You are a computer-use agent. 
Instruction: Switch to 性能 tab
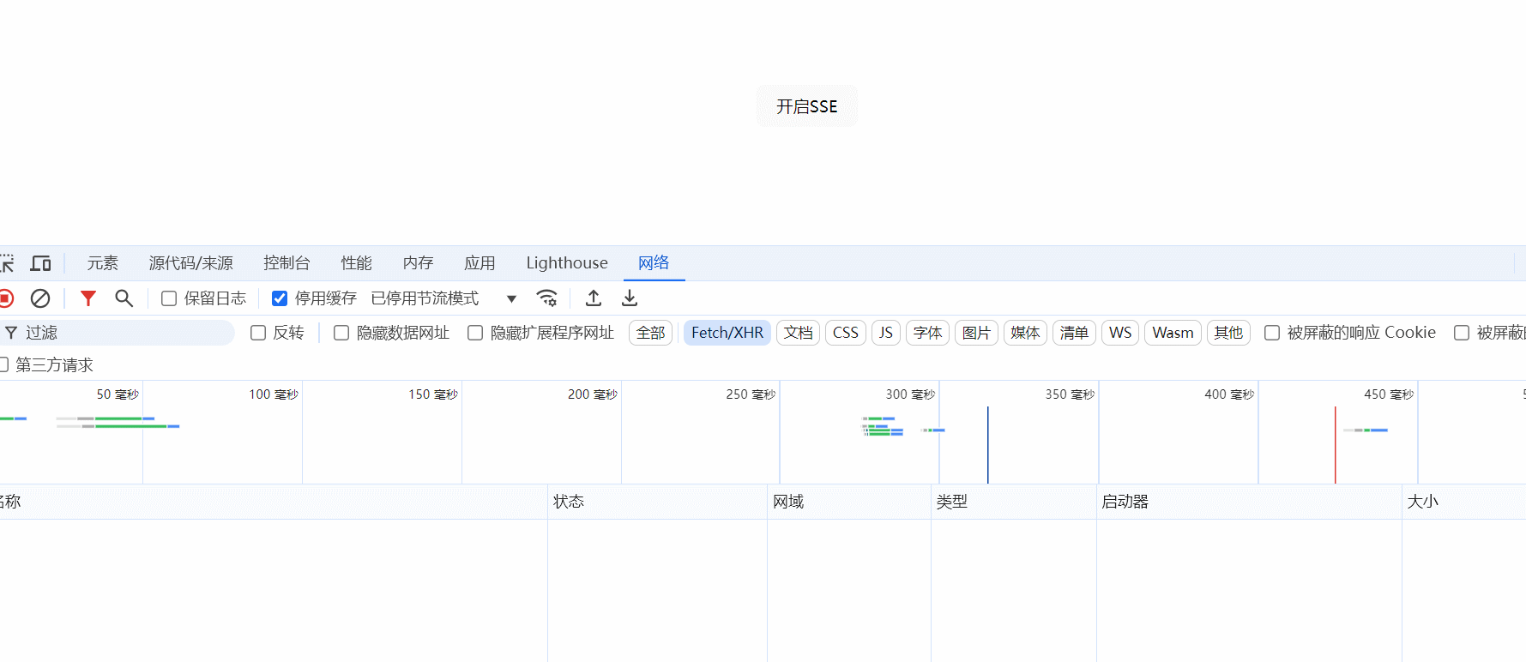click(356, 263)
